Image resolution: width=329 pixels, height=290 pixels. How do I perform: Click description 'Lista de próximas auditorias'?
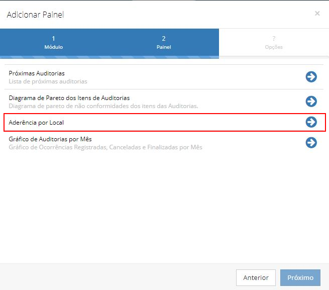click(48, 81)
